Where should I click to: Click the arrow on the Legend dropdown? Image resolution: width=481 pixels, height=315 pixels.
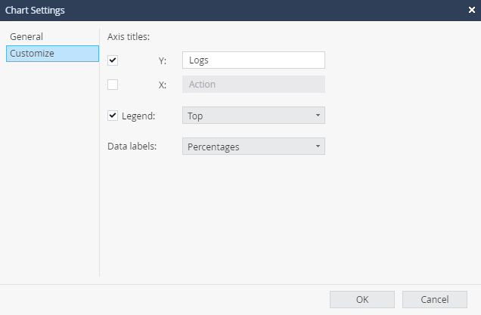pos(318,116)
